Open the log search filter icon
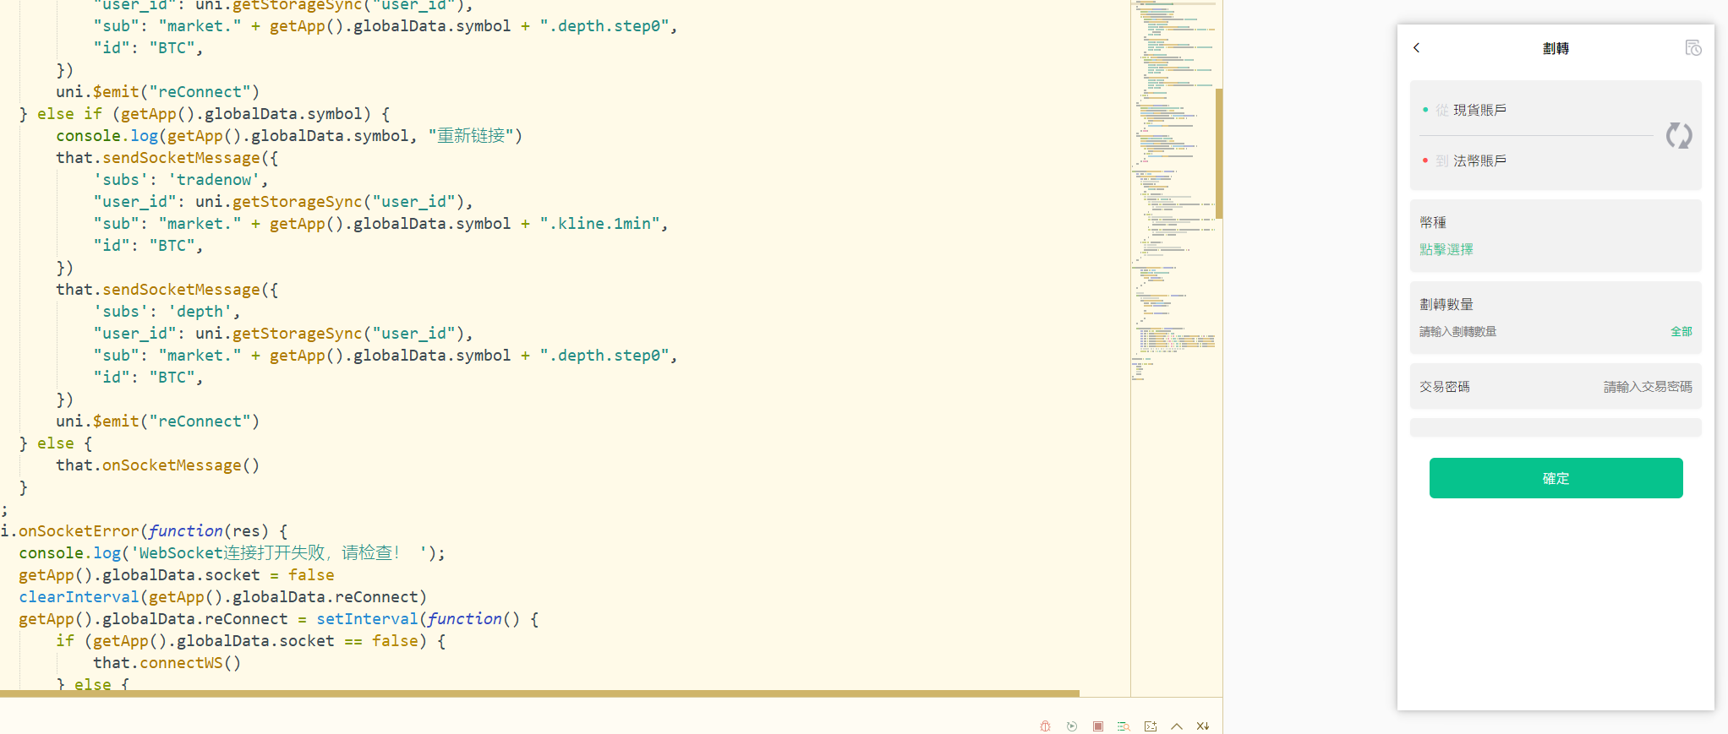1728x734 pixels. pos(1124,726)
